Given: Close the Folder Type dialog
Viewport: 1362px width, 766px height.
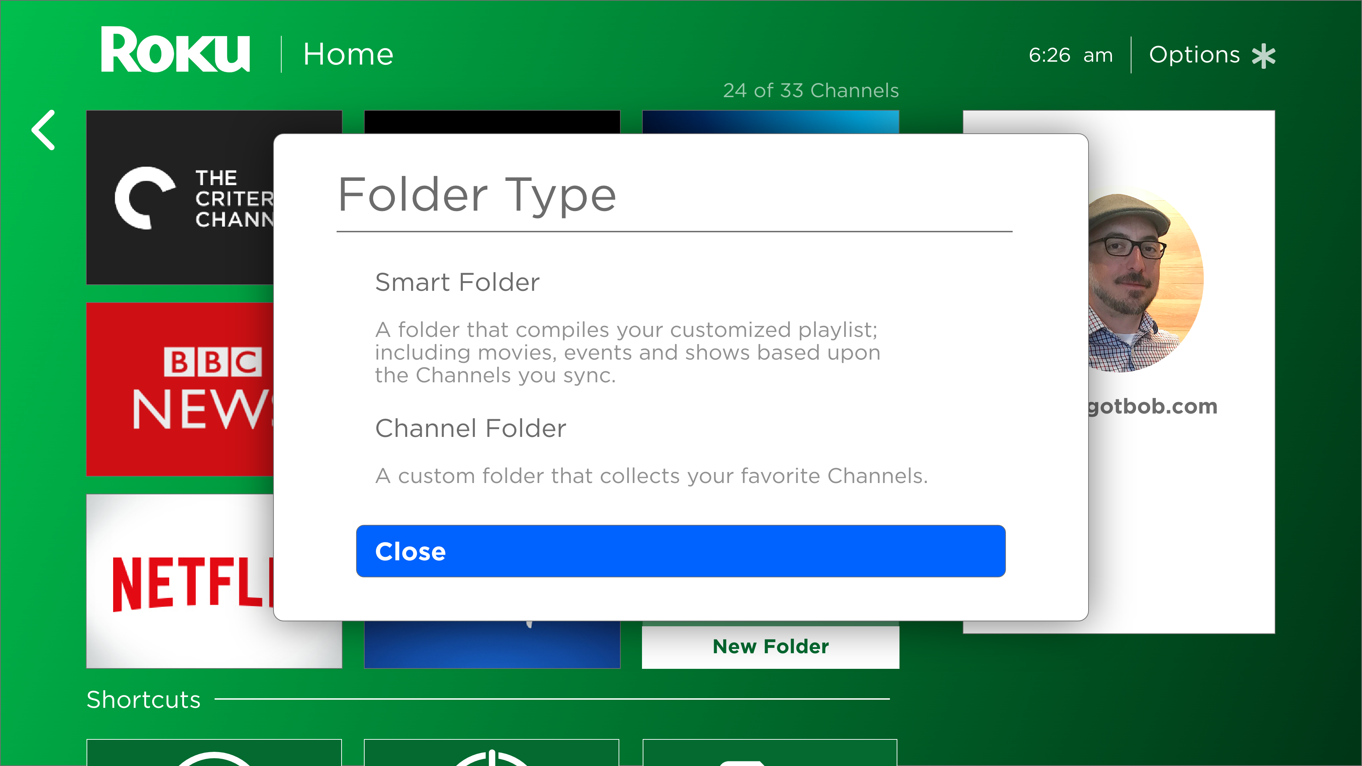Looking at the screenshot, I should [681, 551].
